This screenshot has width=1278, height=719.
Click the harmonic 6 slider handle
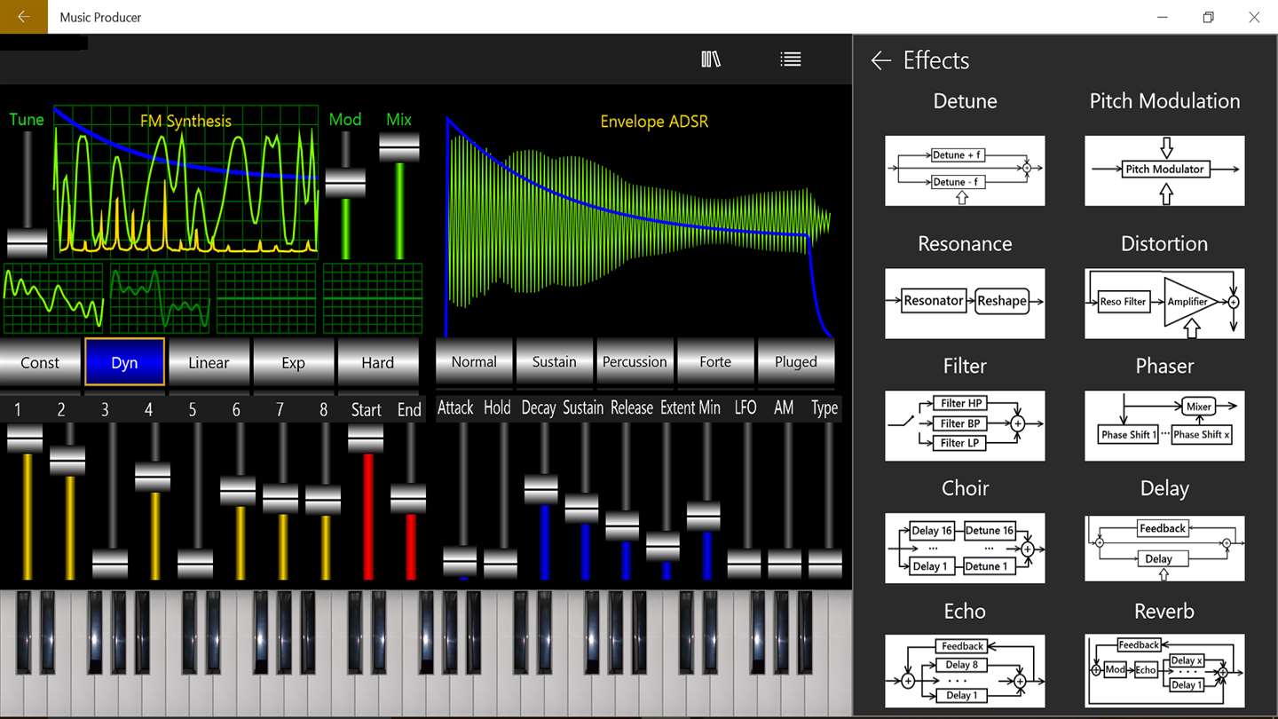pyautogui.click(x=238, y=491)
